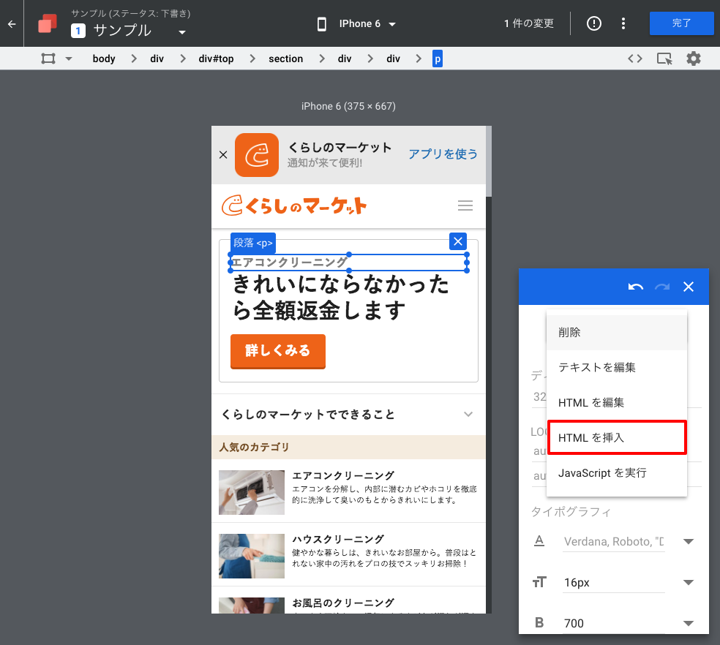Click the back arrow in the top bar
720x645 pixels.
tap(11, 23)
